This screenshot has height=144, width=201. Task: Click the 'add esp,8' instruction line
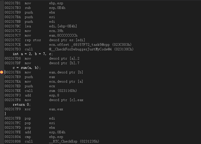coord(43,95)
